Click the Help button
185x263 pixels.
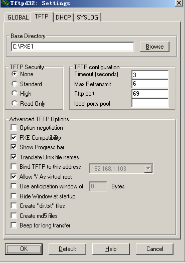coord(111,249)
